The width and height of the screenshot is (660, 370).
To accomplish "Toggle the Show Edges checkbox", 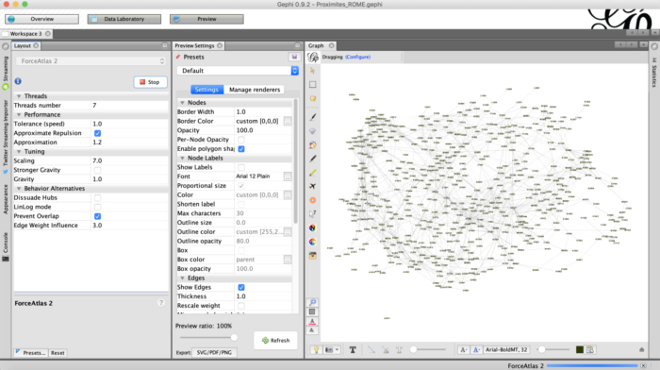I will [x=241, y=287].
